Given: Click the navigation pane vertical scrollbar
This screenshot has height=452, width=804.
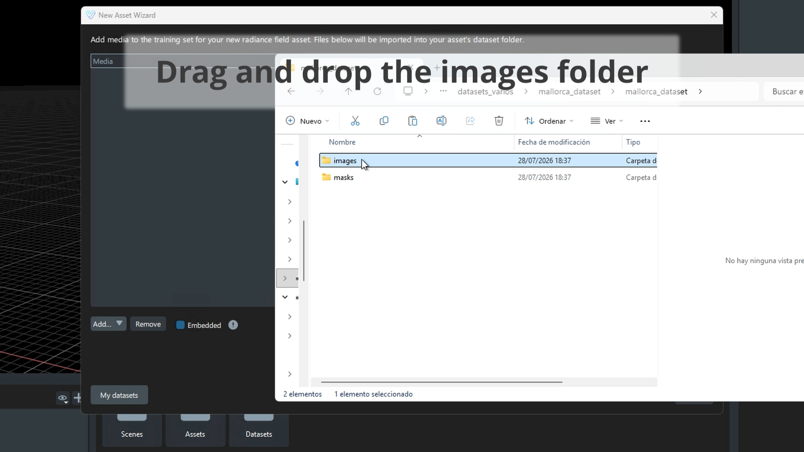Looking at the screenshot, I should [x=304, y=251].
